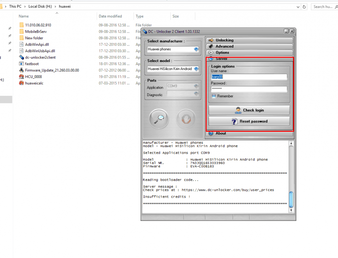Open dc-unlocker2client application file

40,57
